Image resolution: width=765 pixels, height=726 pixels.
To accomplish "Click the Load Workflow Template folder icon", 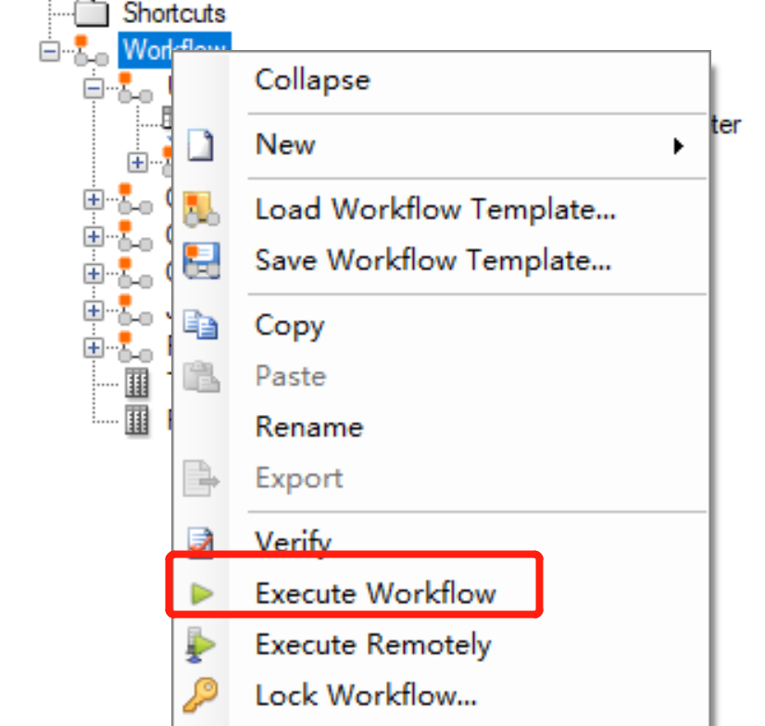I will (x=201, y=209).
